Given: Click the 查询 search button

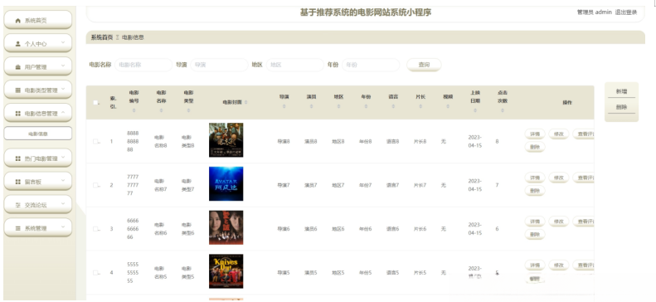Looking at the screenshot, I should point(424,65).
